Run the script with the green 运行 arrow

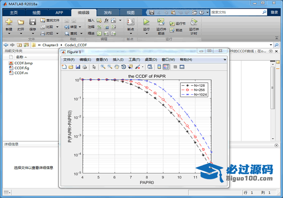click(x=146, y=22)
